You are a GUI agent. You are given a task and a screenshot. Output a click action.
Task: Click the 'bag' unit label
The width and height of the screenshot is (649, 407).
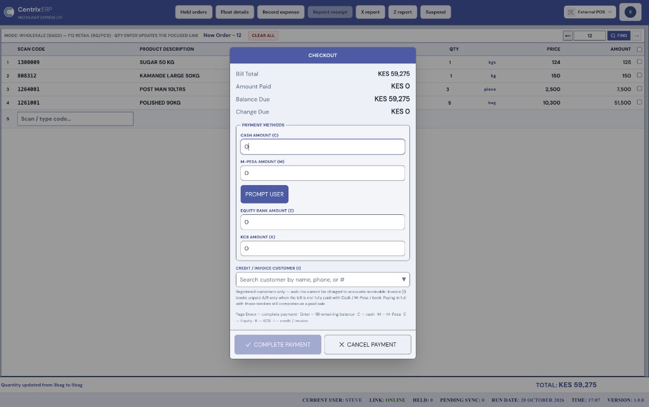pos(492,103)
